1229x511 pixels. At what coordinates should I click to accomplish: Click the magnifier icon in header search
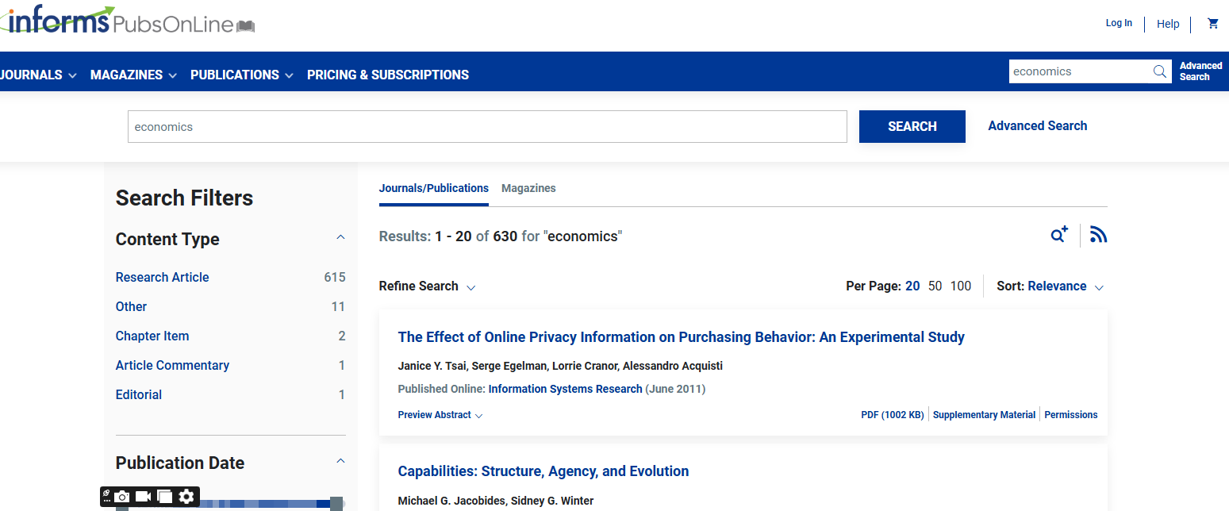(x=1160, y=71)
